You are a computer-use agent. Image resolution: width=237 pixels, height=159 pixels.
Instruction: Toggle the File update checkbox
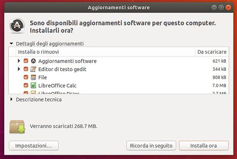[26, 77]
